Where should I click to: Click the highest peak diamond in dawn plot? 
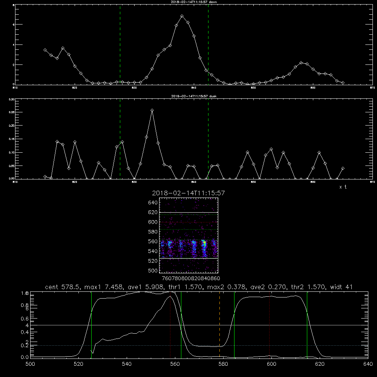coord(182,16)
